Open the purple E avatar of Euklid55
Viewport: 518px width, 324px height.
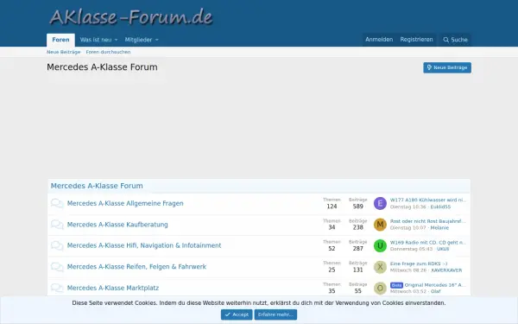tap(380, 203)
